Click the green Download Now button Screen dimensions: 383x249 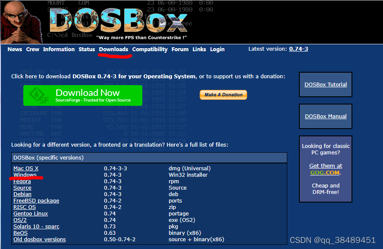(83, 95)
